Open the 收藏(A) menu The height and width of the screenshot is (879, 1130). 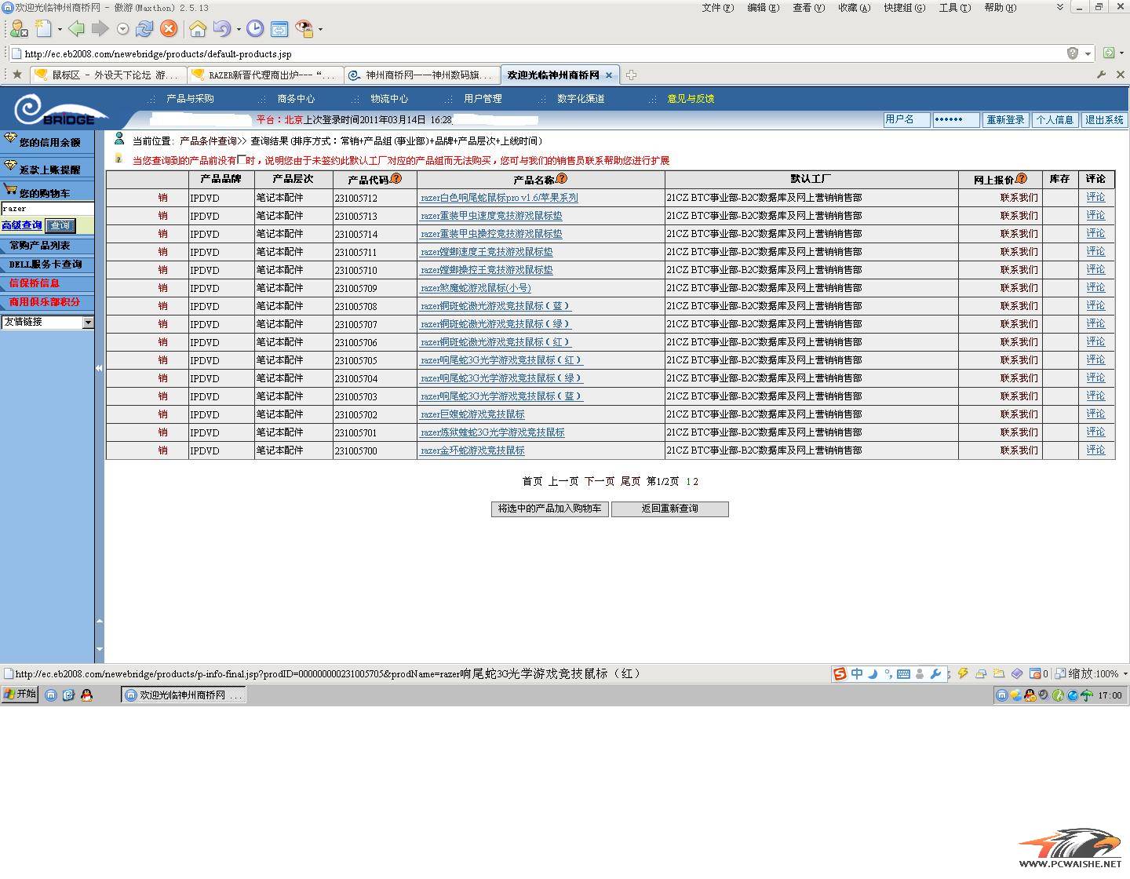point(855,8)
